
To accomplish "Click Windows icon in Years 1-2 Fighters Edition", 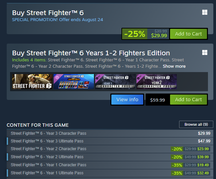I will 205,53.
